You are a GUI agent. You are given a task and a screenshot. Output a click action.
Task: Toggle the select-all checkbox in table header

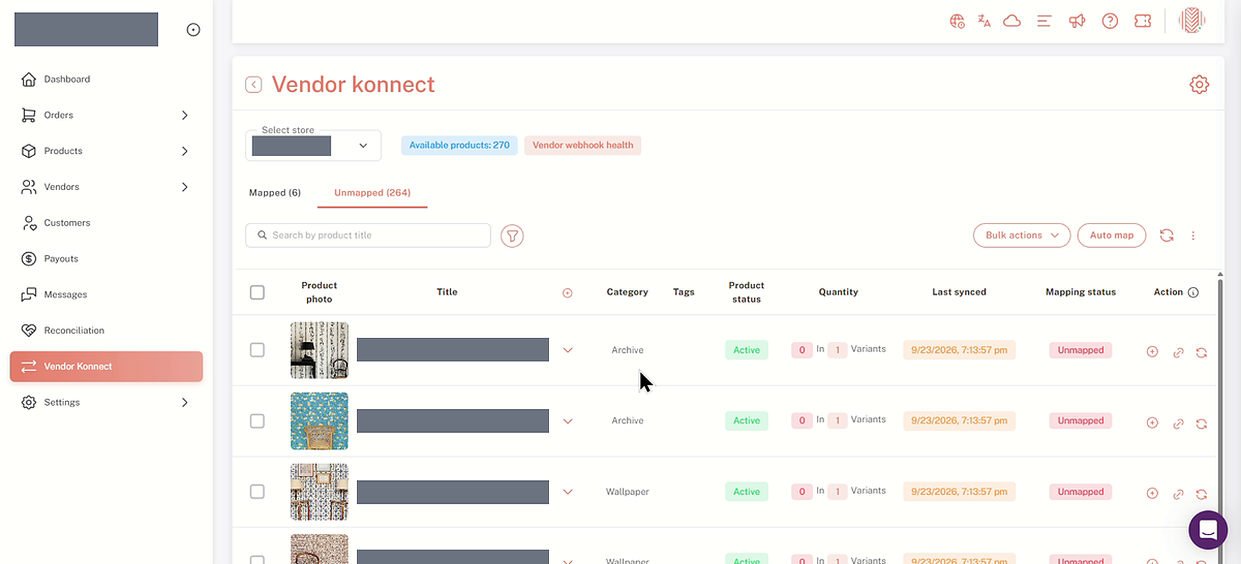click(257, 292)
